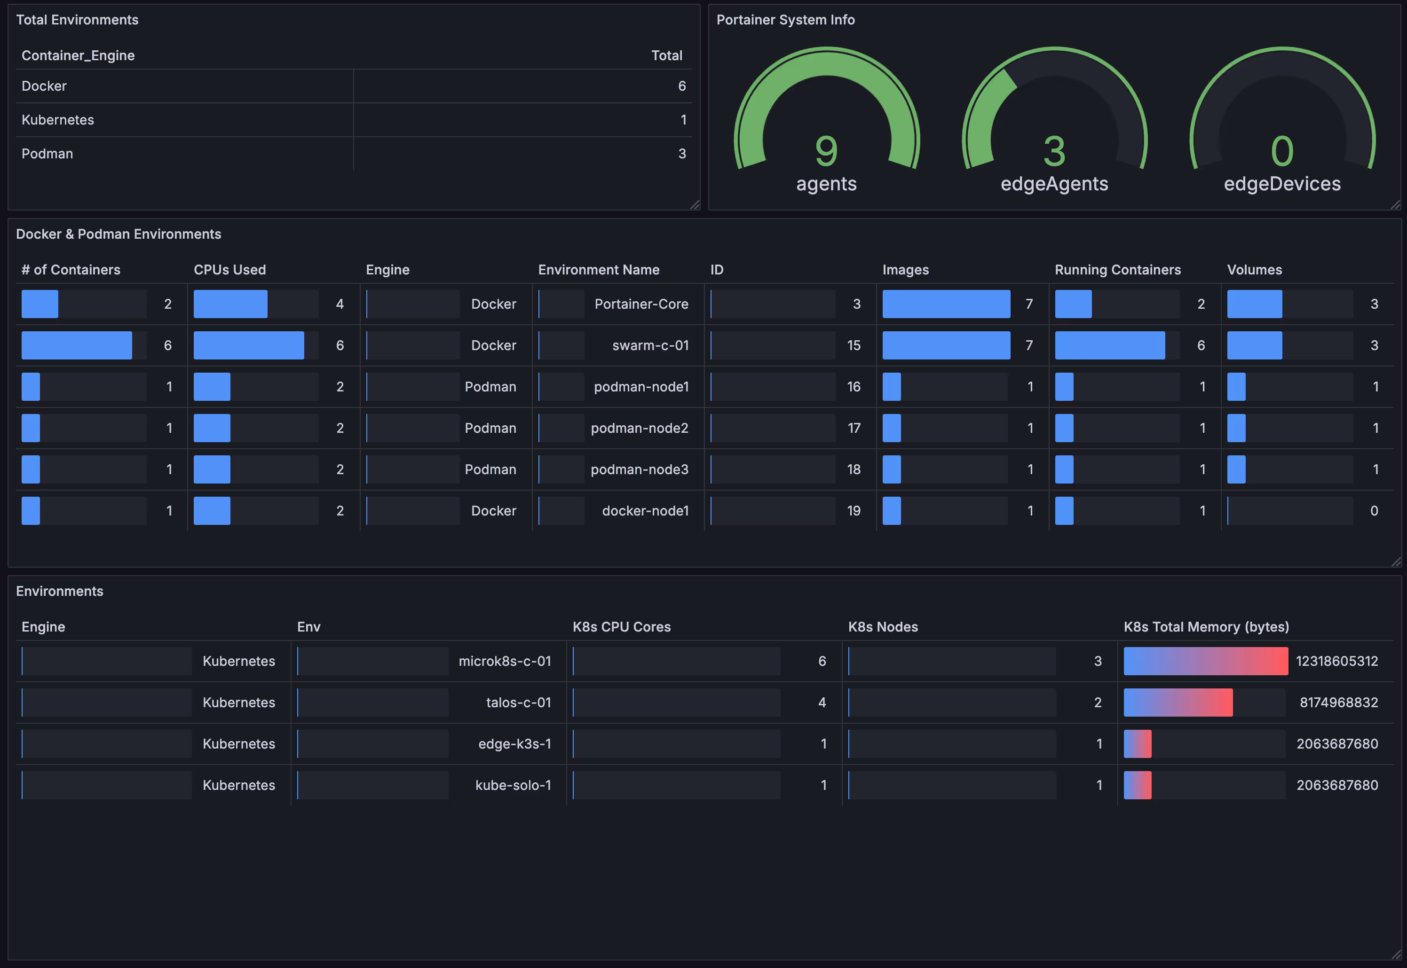Sort by the K8s CPU Cores column header
The width and height of the screenshot is (1407, 968).
(622, 627)
